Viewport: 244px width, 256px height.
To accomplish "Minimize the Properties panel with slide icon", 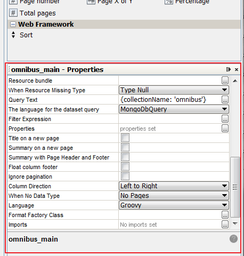I will (x=229, y=69).
